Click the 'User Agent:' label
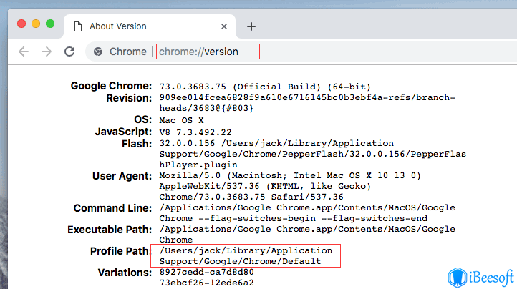The image size is (517, 289). [122, 176]
